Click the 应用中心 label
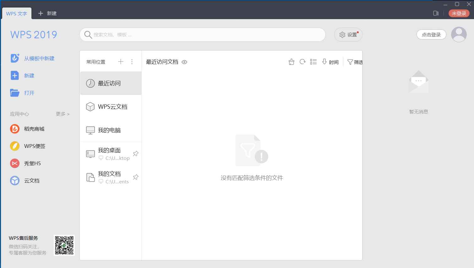Viewport: 474px width, 268px height. [19, 114]
